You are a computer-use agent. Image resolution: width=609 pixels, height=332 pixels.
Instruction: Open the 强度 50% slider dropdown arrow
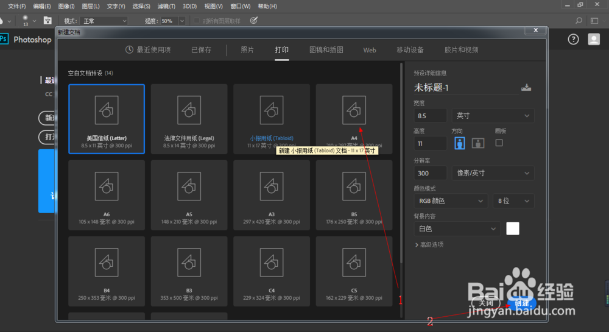[x=181, y=21]
